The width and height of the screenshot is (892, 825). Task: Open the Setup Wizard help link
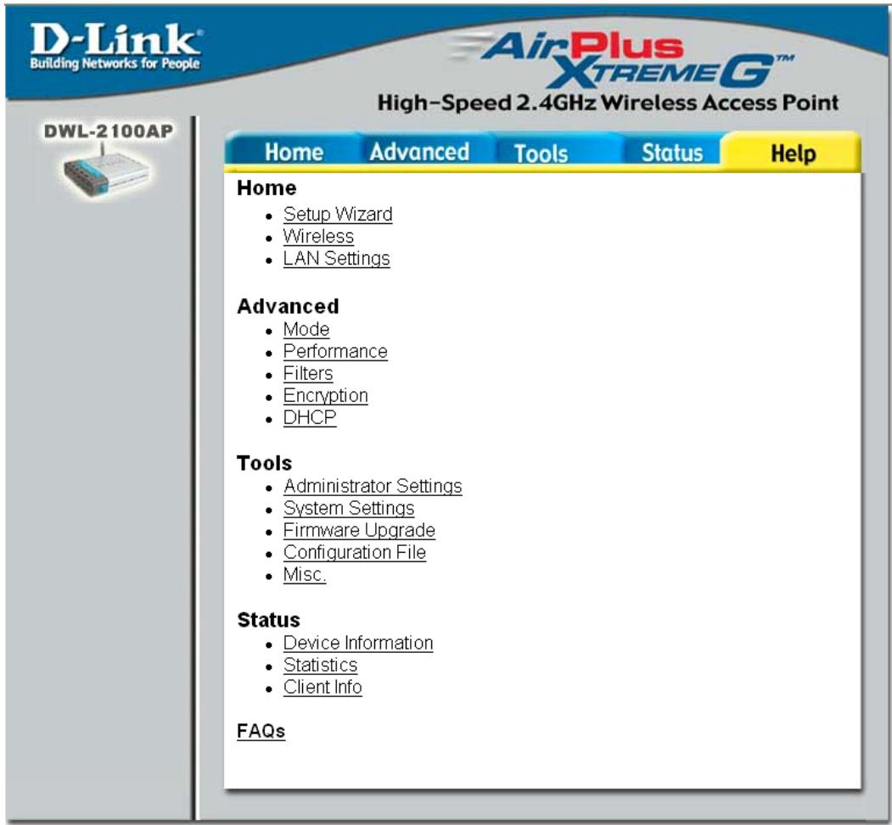(x=338, y=215)
